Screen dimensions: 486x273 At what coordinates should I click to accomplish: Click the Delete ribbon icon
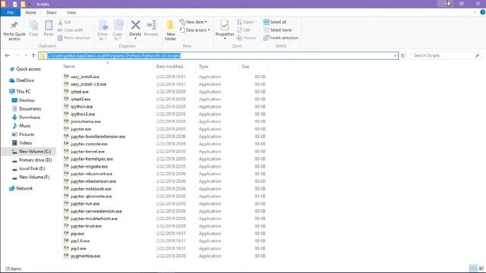135,30
